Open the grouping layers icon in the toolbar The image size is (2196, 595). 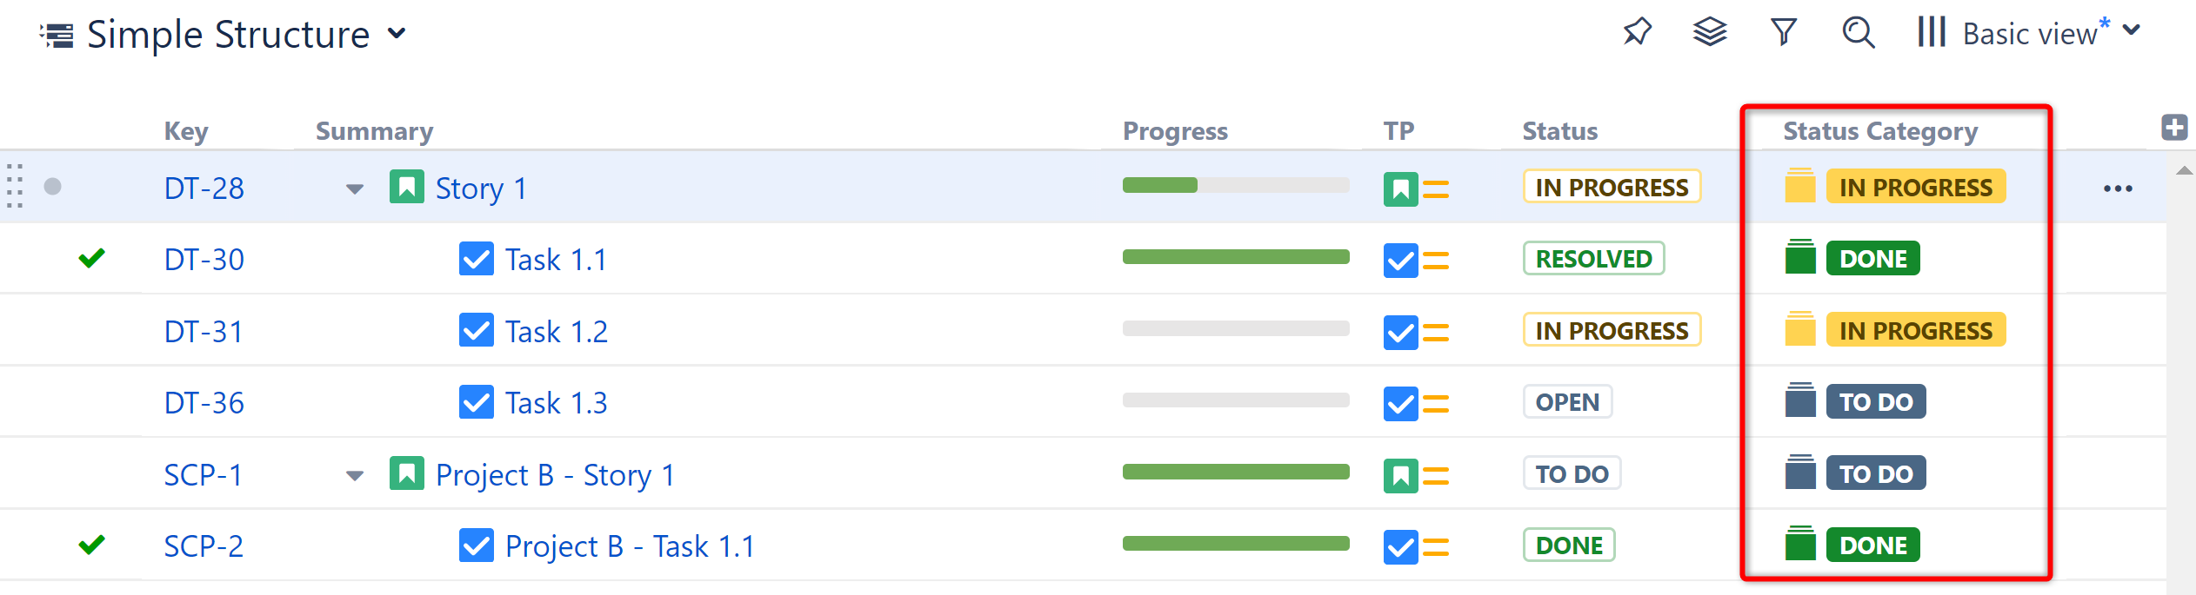coord(1709,32)
